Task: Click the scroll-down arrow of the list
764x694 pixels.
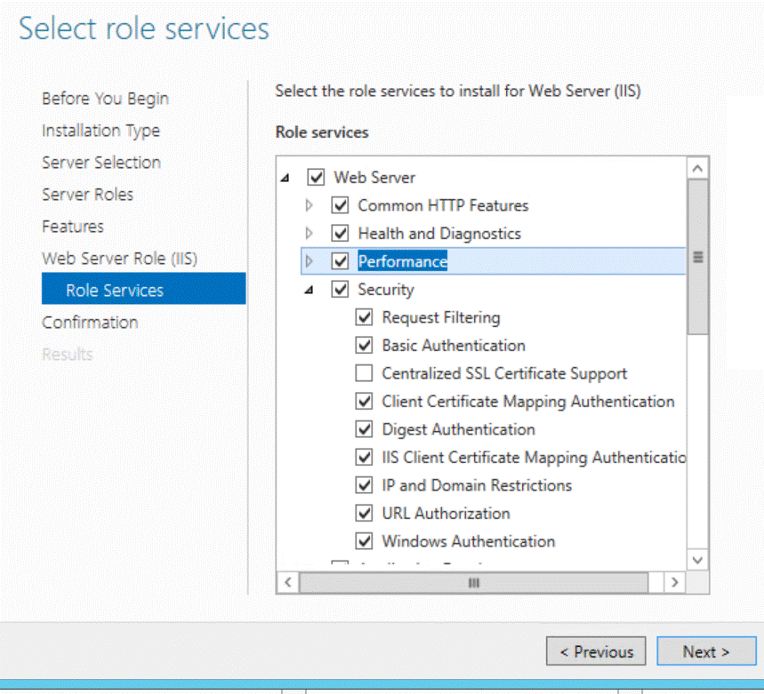Action: (697, 561)
